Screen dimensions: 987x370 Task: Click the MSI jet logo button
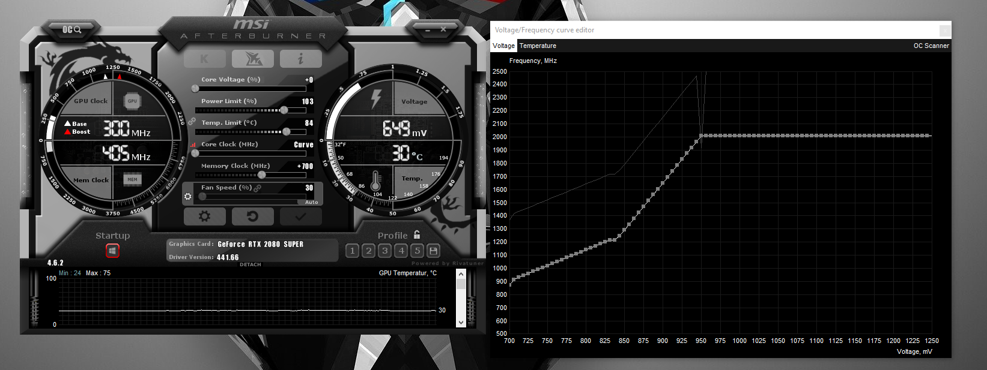252,59
